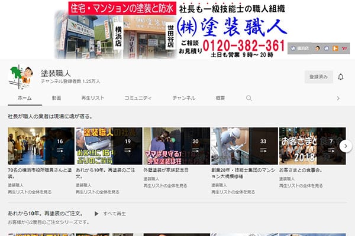Click 塗装職人 owner under お客さまとの食事会
Image resolution: width=355 pixels, height=236 pixels.
click(x=287, y=179)
